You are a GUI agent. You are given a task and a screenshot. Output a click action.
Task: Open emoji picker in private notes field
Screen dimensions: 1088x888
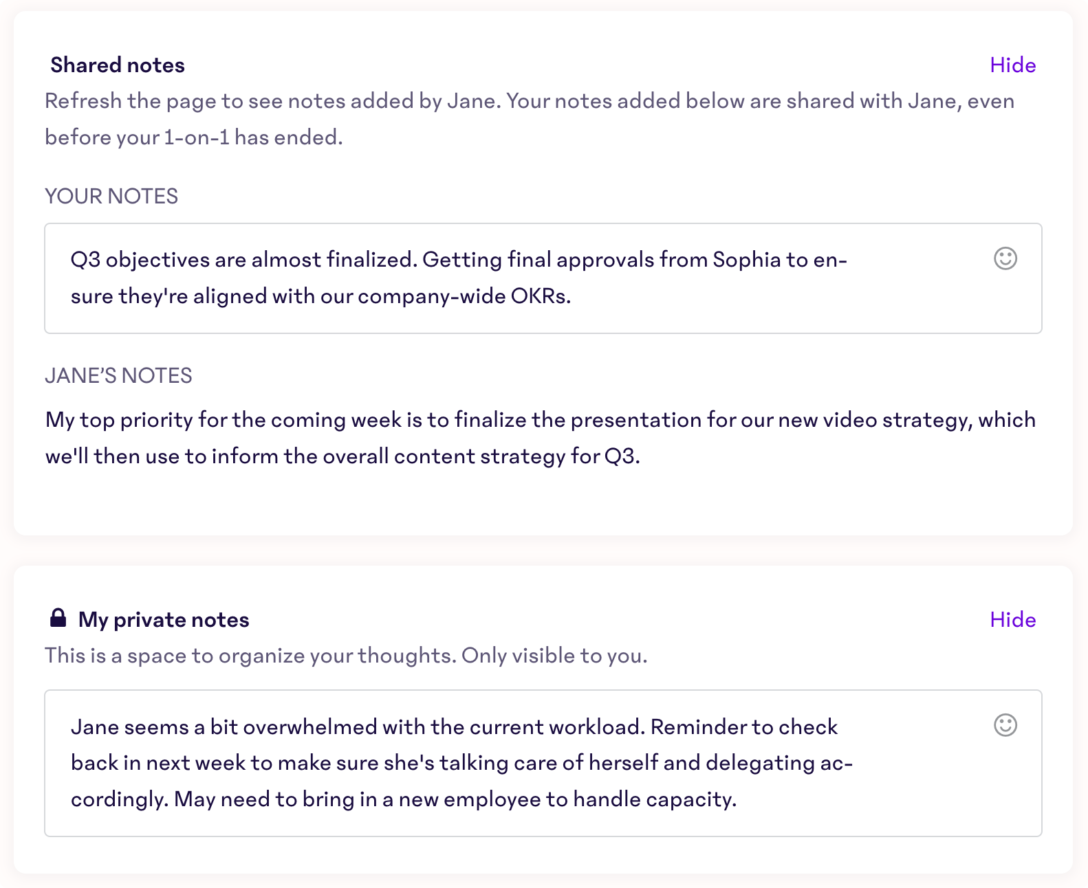pos(1005,725)
